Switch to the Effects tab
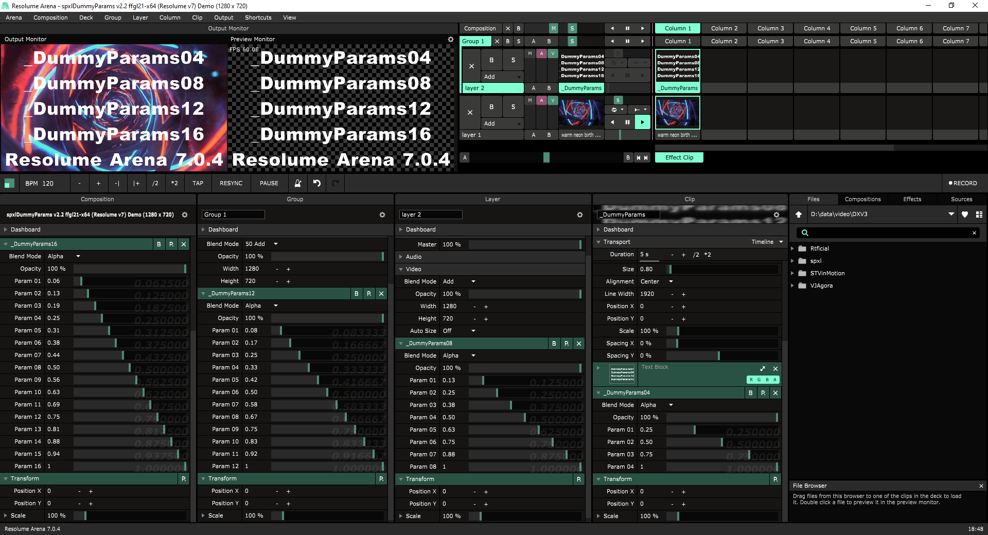This screenshot has width=988, height=535. pyautogui.click(x=912, y=199)
